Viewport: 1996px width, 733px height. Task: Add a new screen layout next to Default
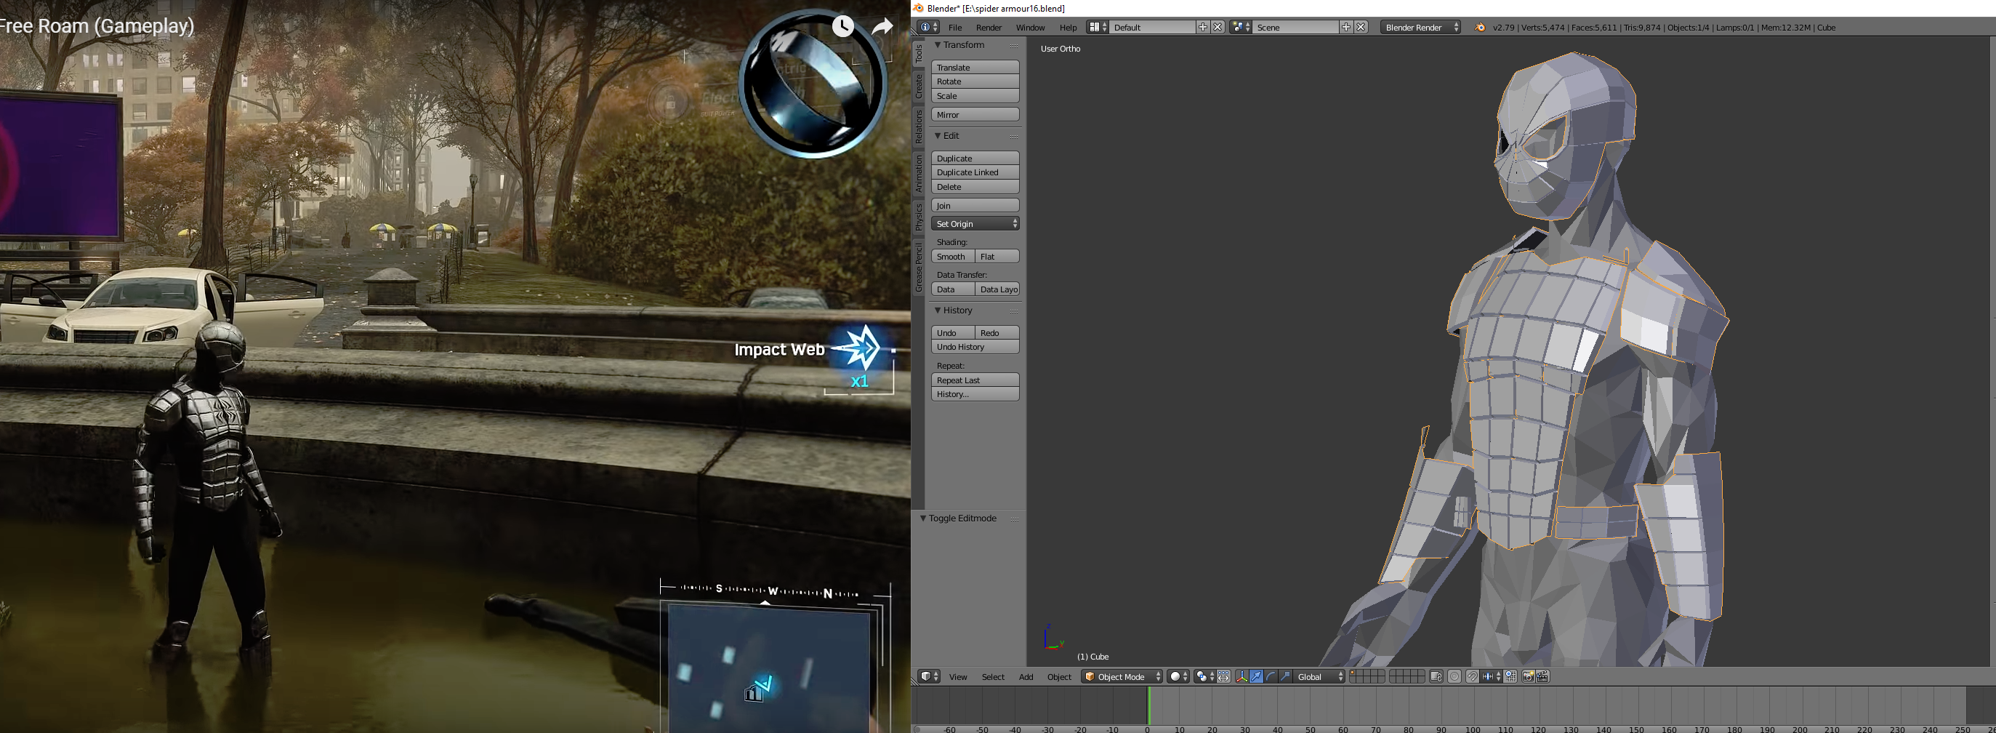point(1202,27)
